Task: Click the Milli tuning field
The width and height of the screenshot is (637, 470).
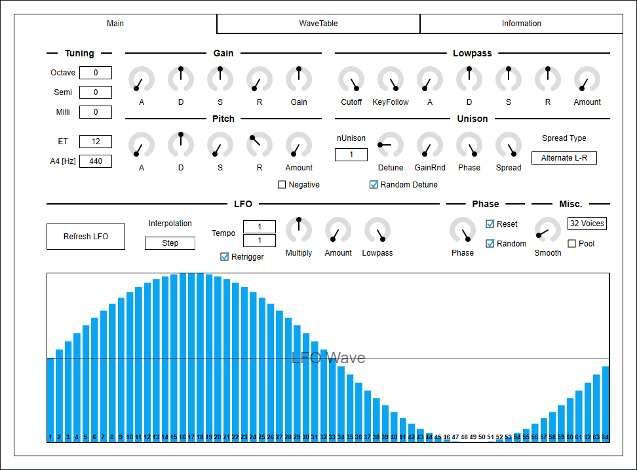Action: click(96, 111)
